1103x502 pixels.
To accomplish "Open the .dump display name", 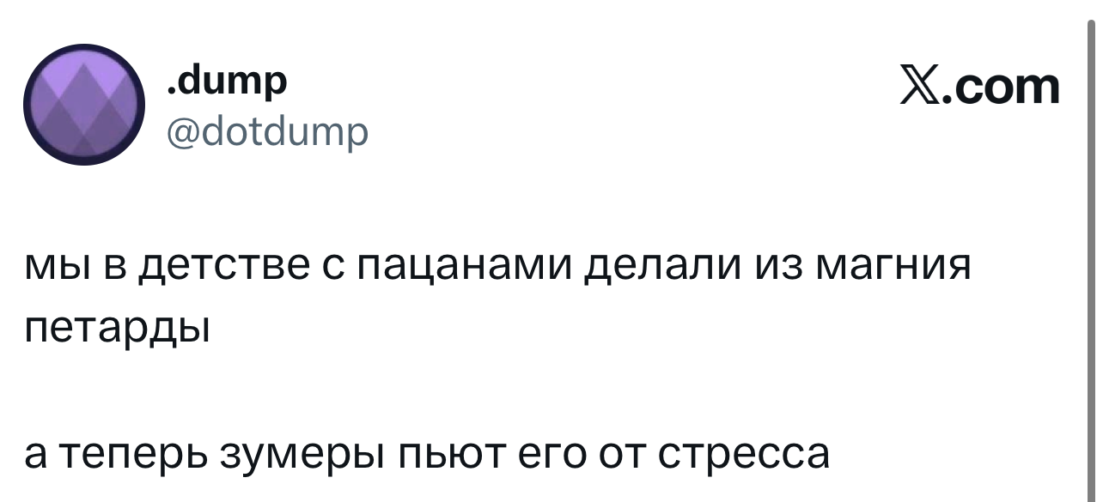I will [227, 82].
